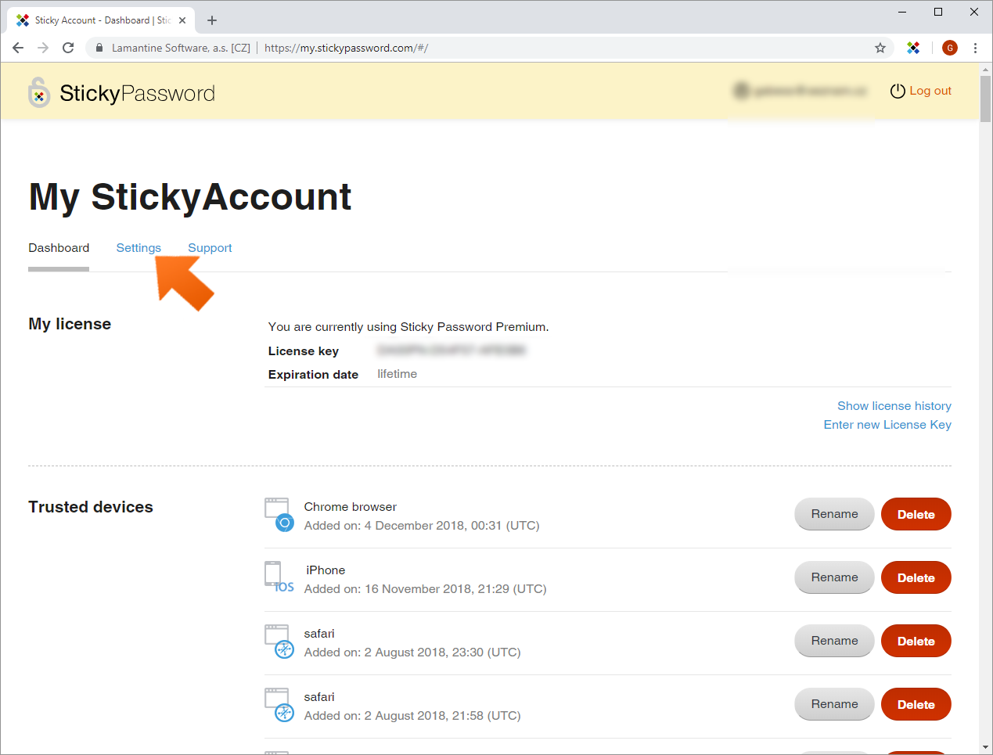Go back to the previous page
This screenshot has width=993, height=755.
tap(18, 48)
